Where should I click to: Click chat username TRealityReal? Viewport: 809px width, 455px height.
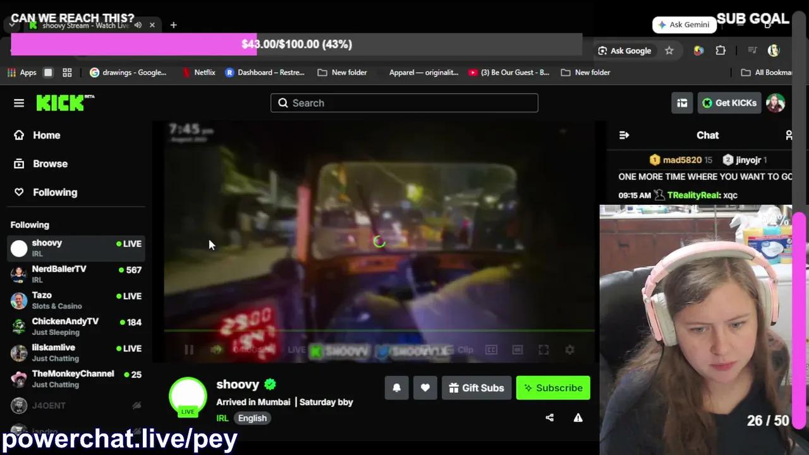click(693, 195)
